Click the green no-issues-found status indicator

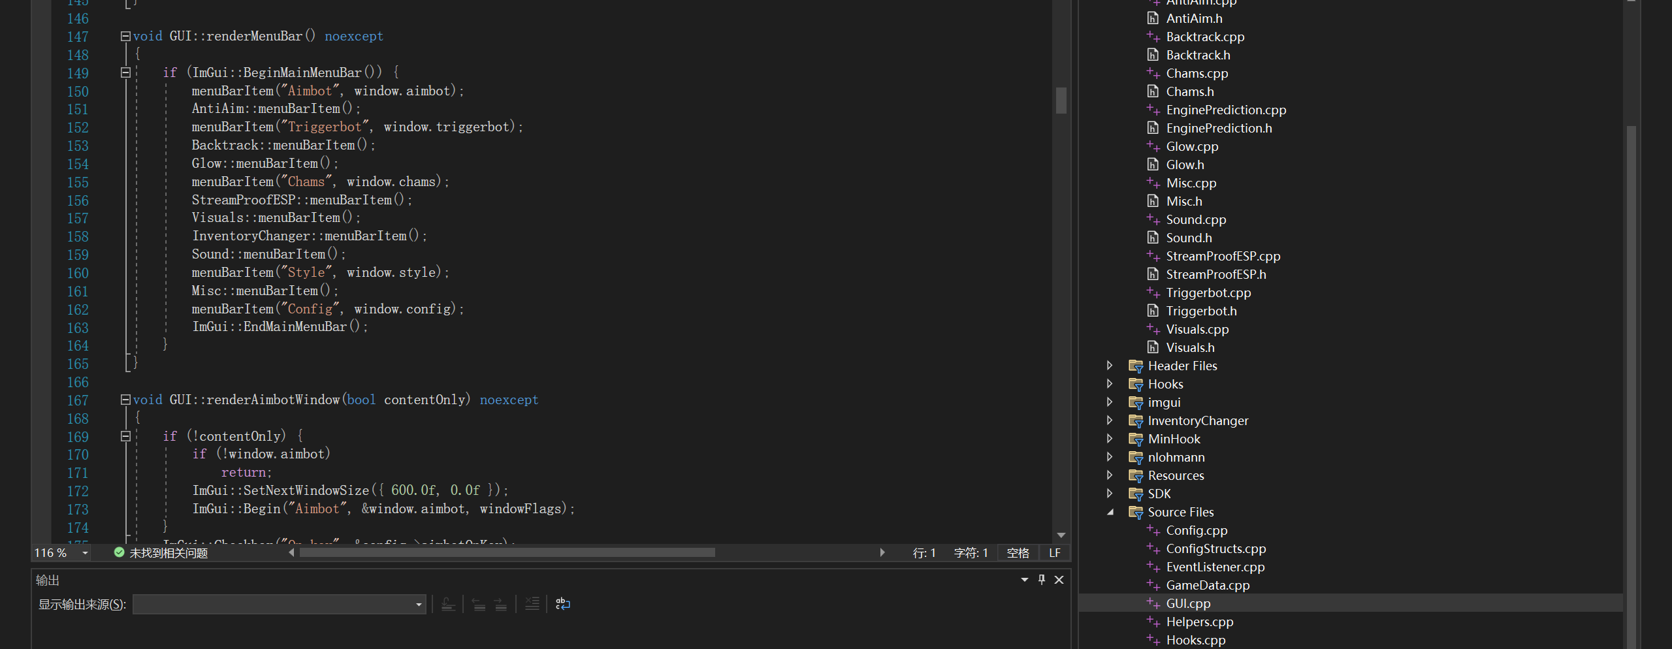tap(119, 552)
